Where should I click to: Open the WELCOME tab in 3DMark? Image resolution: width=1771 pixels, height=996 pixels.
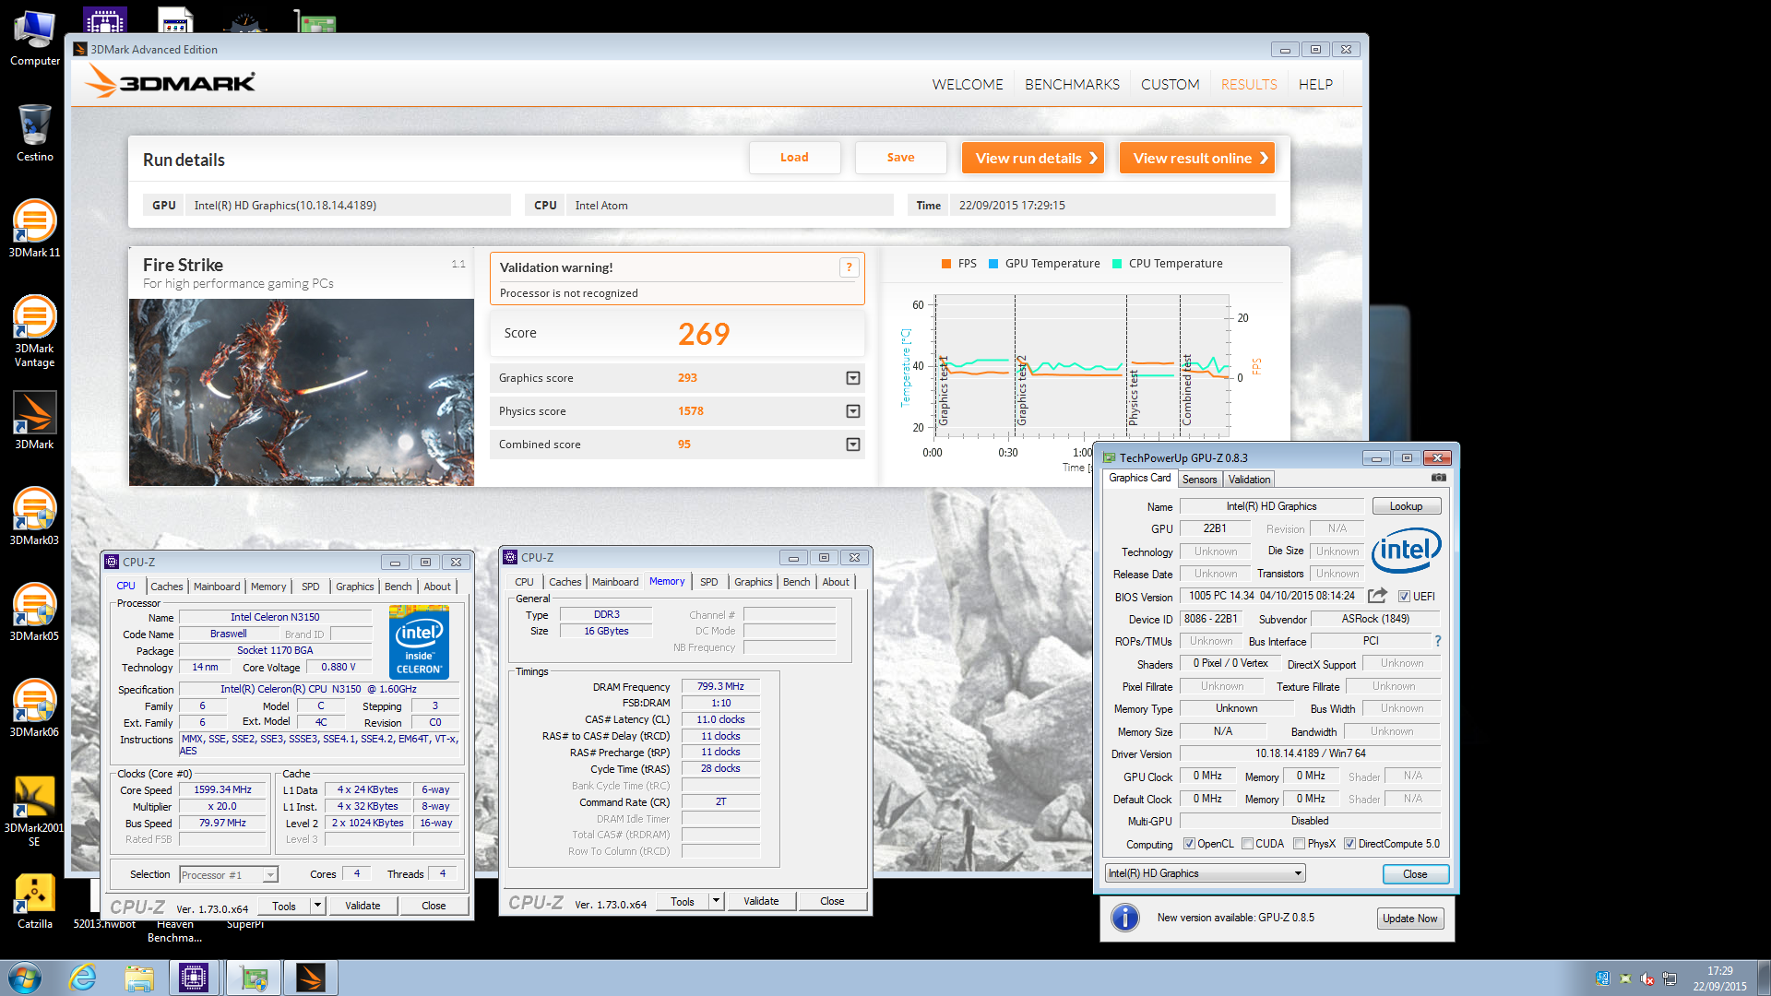(x=967, y=84)
